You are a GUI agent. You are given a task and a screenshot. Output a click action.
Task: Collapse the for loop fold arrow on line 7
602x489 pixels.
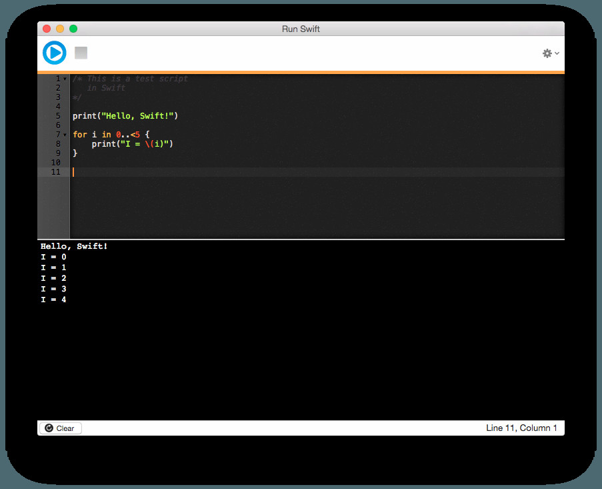tap(65, 135)
